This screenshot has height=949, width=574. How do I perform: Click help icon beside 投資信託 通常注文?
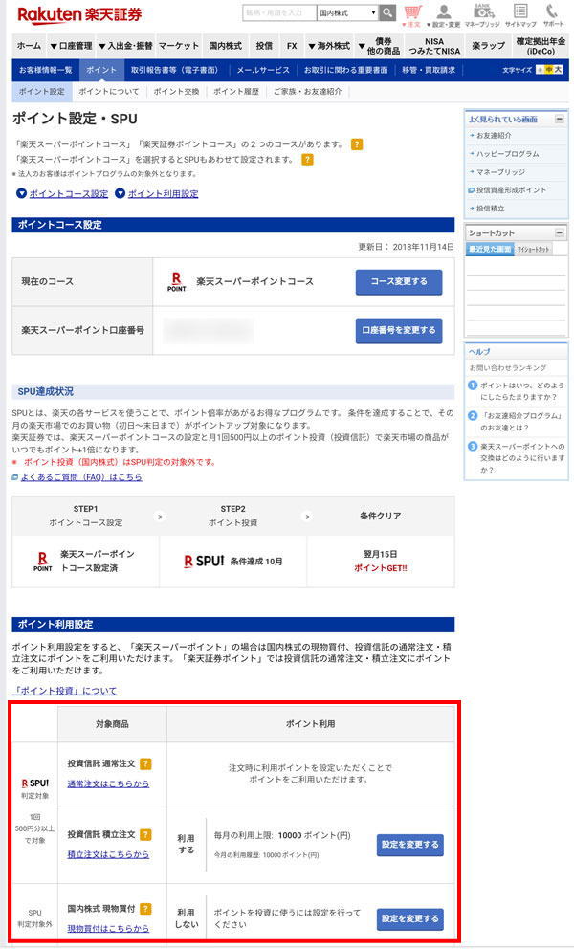pyautogui.click(x=146, y=763)
